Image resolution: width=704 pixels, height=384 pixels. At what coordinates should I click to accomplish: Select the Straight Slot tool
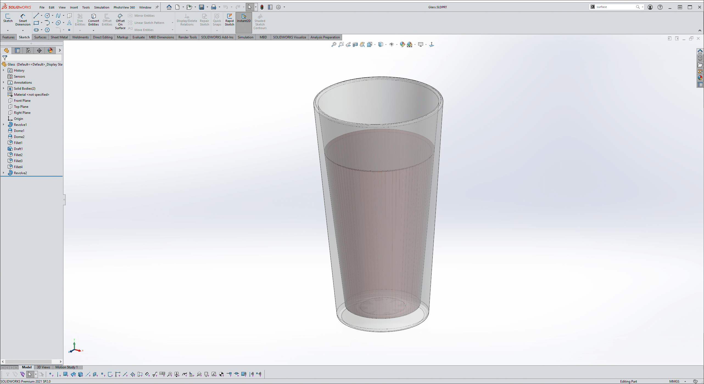[x=36, y=30]
